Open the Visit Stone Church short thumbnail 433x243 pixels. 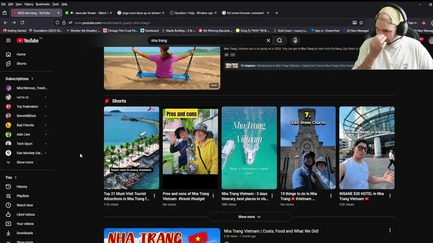[308, 148]
